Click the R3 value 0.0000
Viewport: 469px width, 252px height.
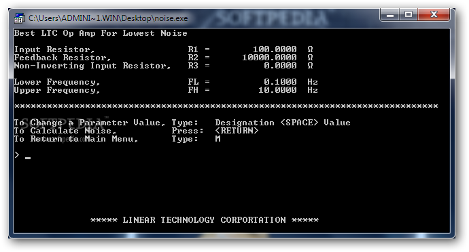pos(280,65)
